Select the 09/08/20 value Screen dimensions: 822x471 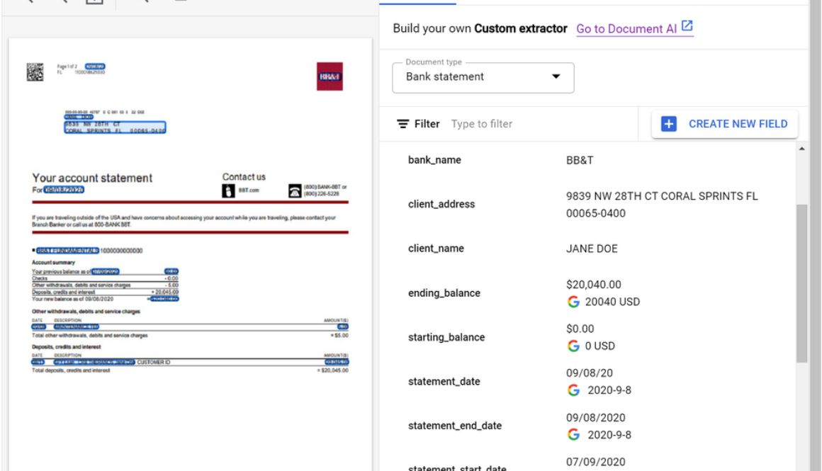coord(590,373)
